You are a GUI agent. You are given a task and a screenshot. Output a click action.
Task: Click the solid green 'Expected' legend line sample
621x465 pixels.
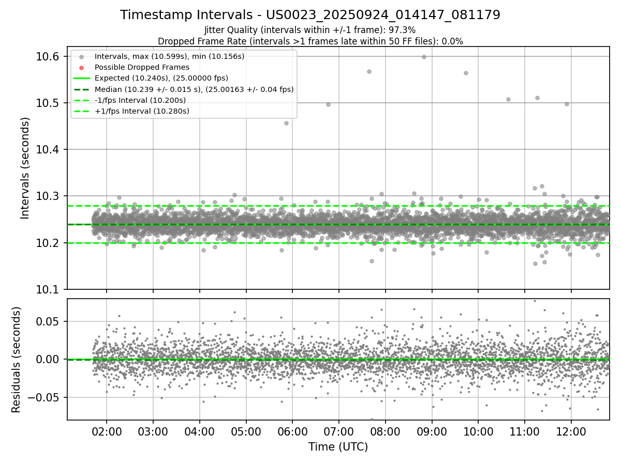(81, 78)
